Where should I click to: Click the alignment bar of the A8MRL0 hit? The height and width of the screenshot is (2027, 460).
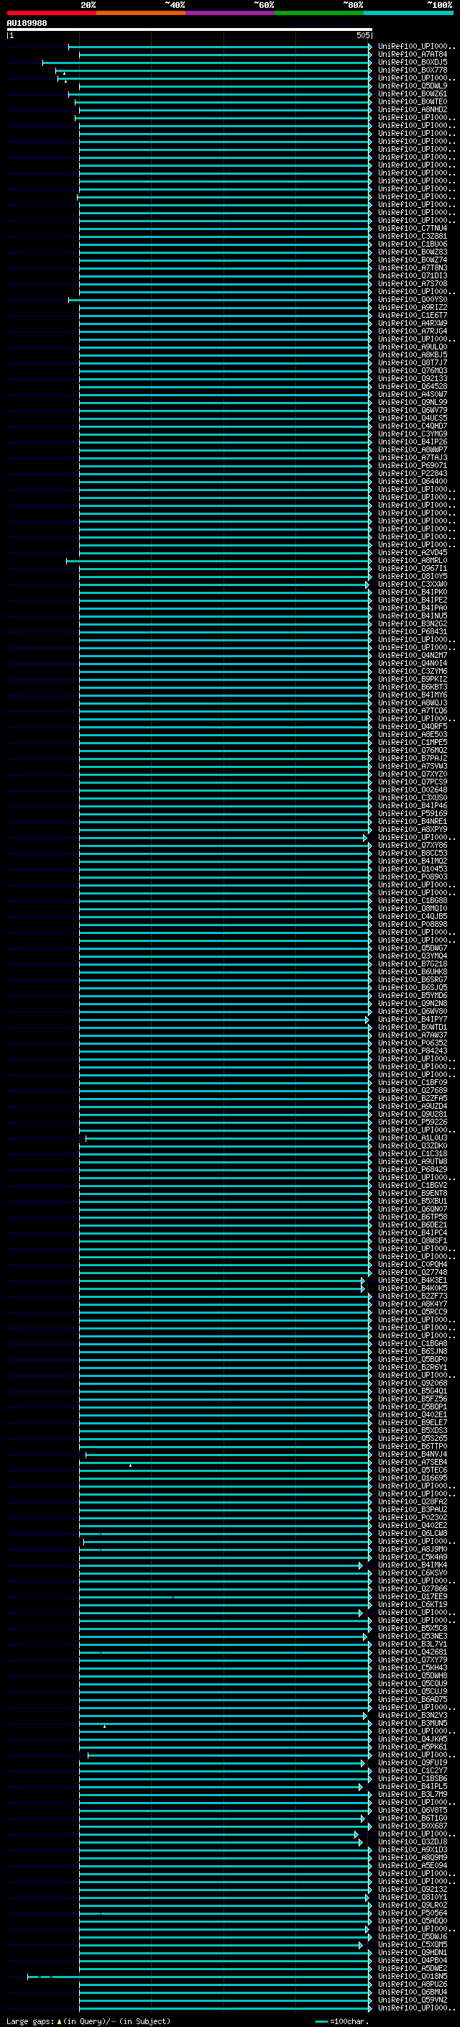218,561
